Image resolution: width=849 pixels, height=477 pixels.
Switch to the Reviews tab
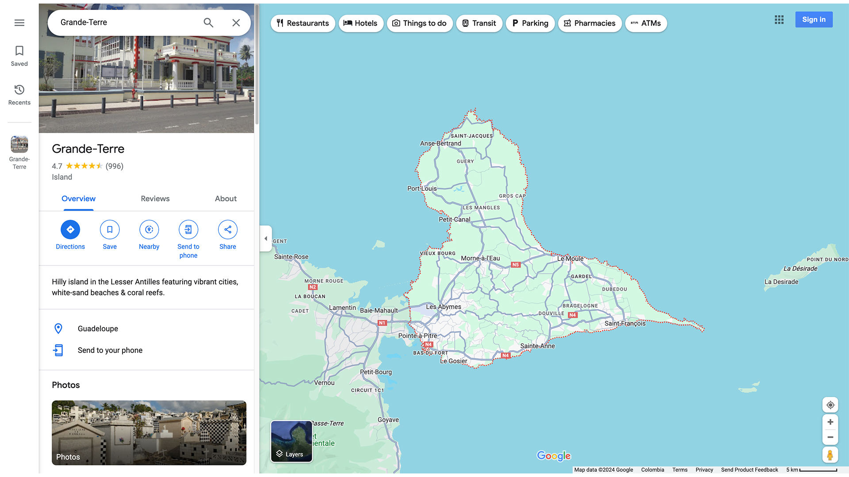coord(155,199)
